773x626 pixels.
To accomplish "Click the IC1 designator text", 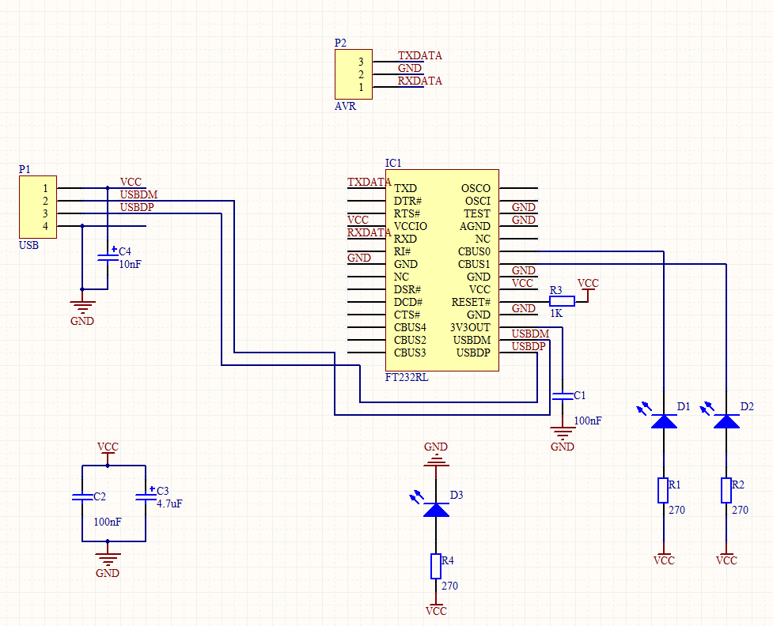I will [x=393, y=163].
